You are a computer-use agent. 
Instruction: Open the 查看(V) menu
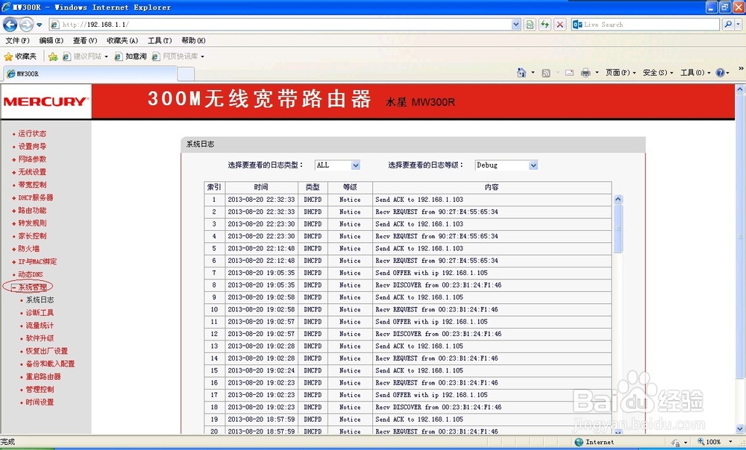[84, 40]
